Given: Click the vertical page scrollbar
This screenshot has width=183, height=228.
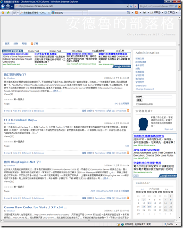Looking at the screenshot, I should (179, 45).
